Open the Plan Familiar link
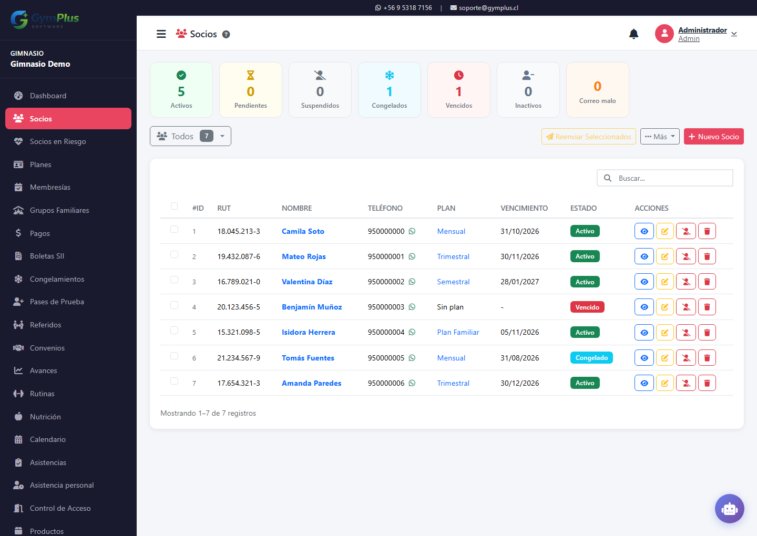 coord(458,333)
